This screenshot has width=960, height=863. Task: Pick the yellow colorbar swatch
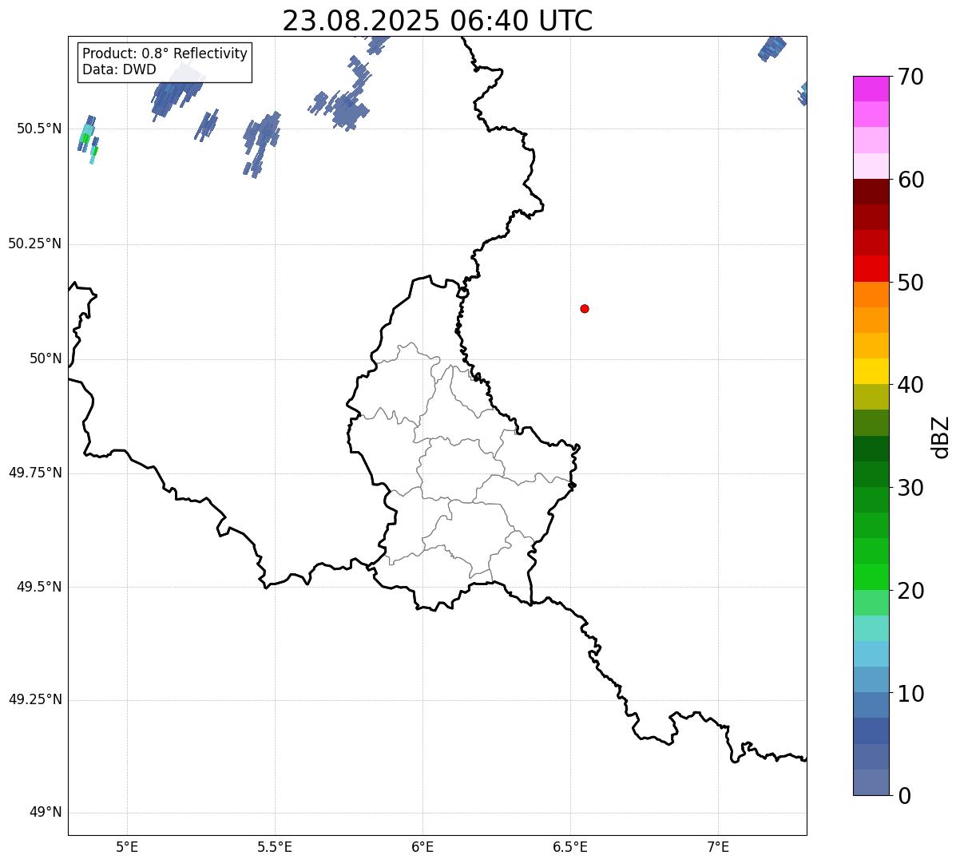tap(871, 371)
